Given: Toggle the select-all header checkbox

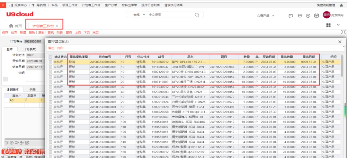Looking at the screenshot, I should (x=50, y=57).
